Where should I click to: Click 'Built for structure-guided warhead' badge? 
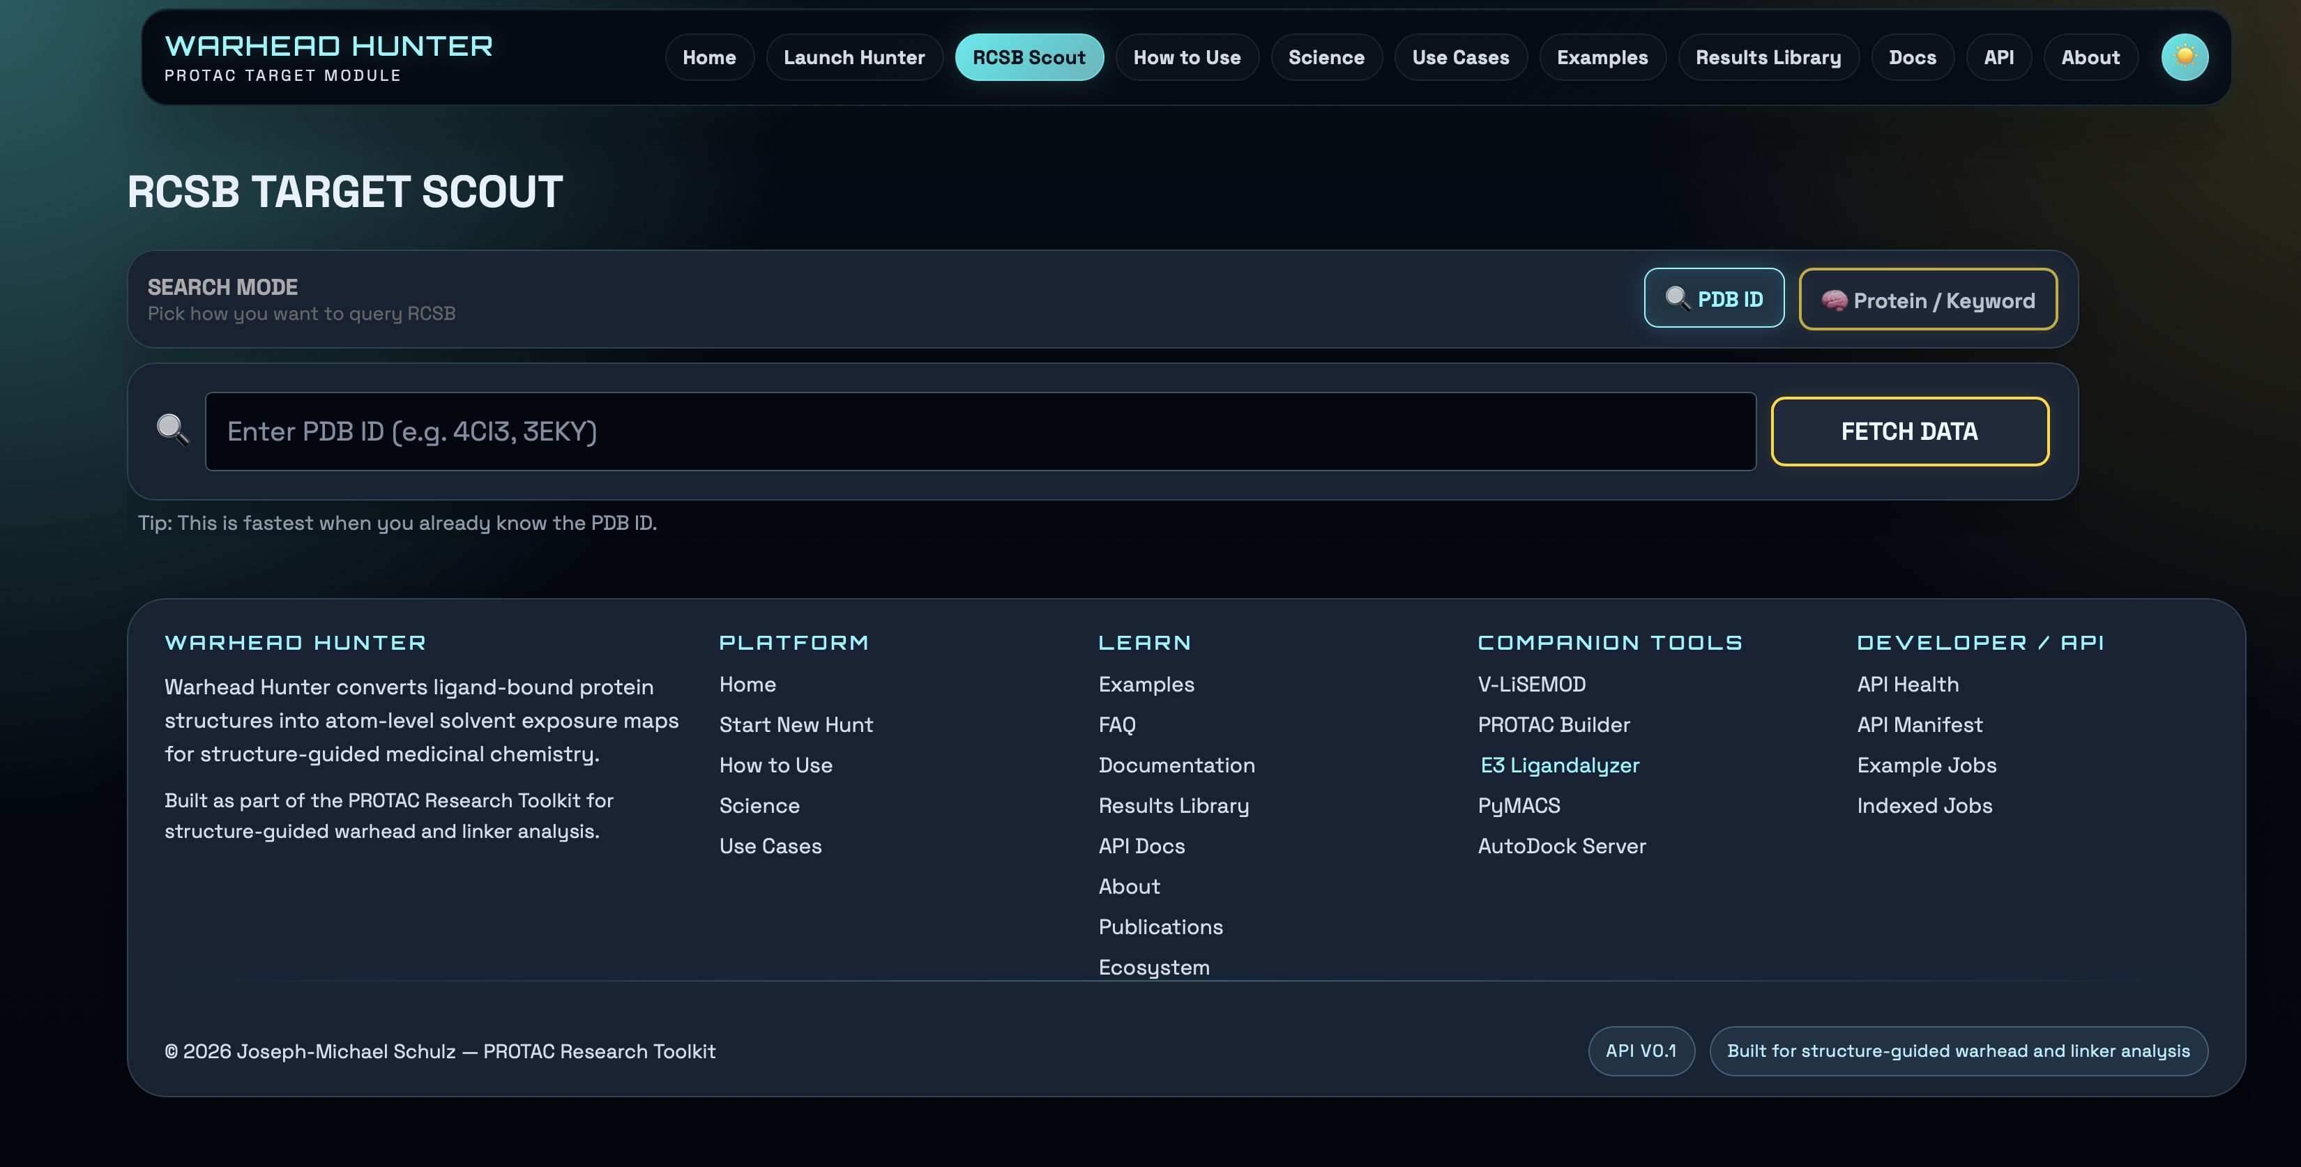pyautogui.click(x=1958, y=1051)
